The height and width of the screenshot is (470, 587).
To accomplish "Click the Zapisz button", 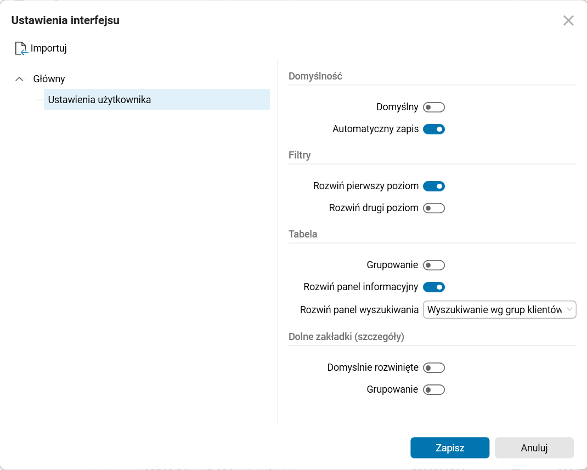I will pos(450,448).
